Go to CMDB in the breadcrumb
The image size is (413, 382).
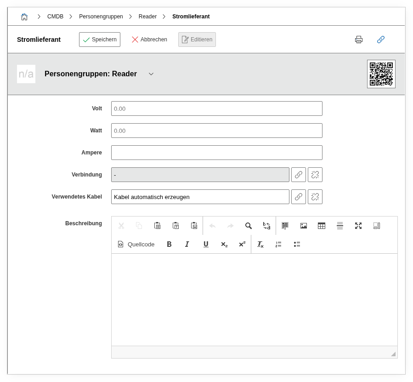point(55,17)
